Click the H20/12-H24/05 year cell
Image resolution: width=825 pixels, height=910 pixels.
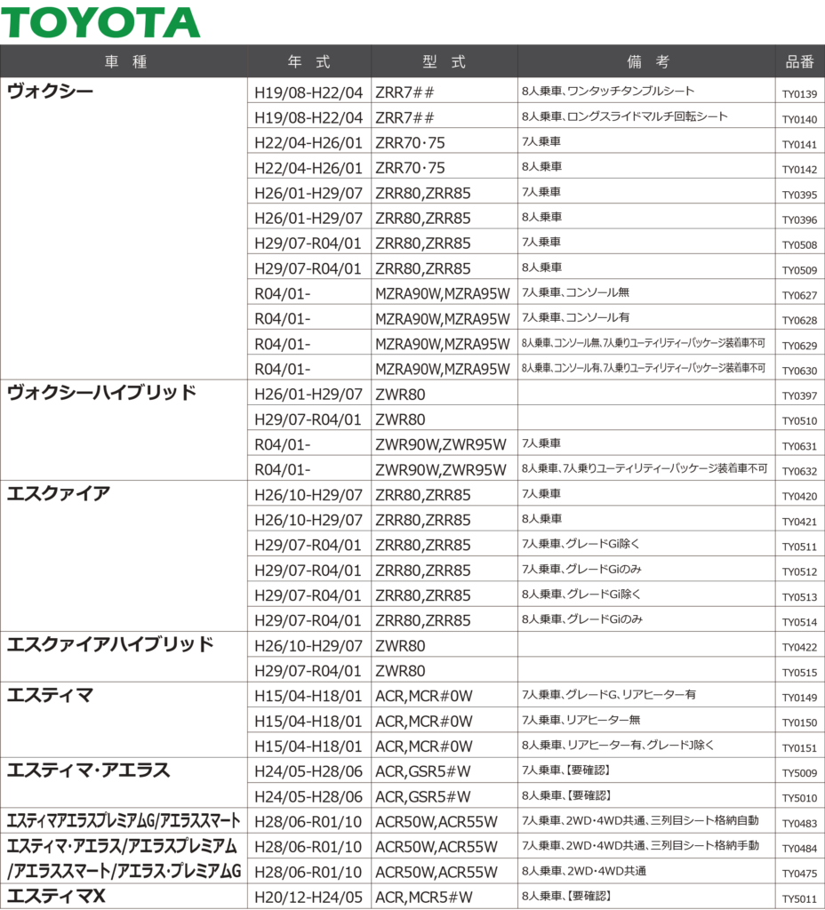click(308, 898)
